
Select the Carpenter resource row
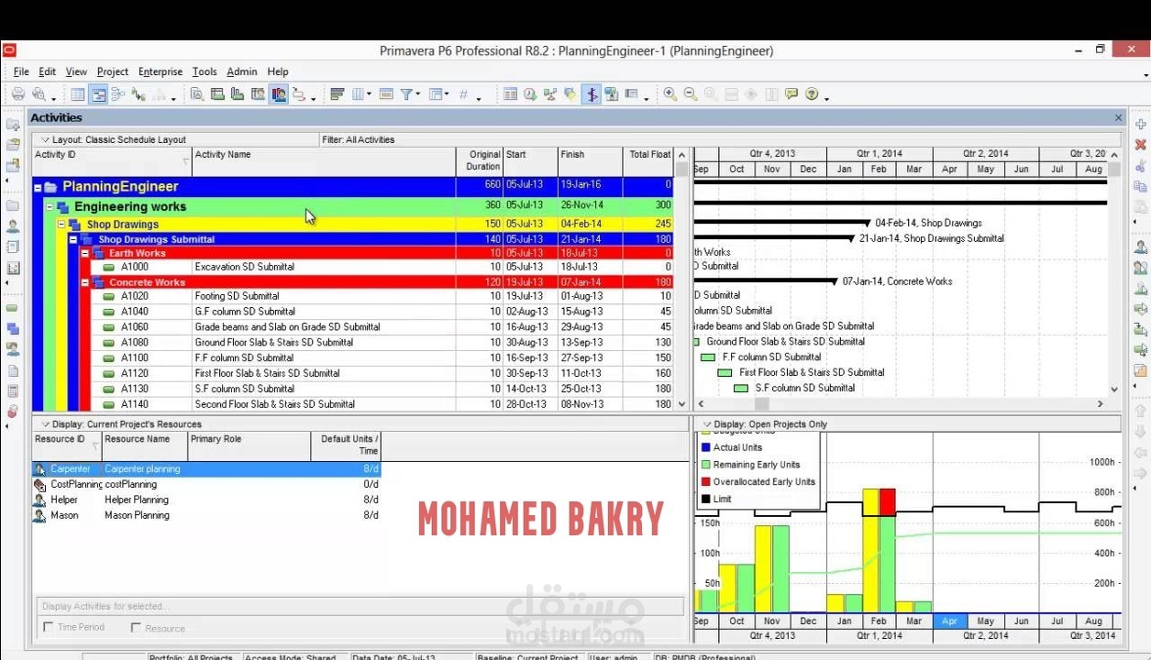click(206, 468)
